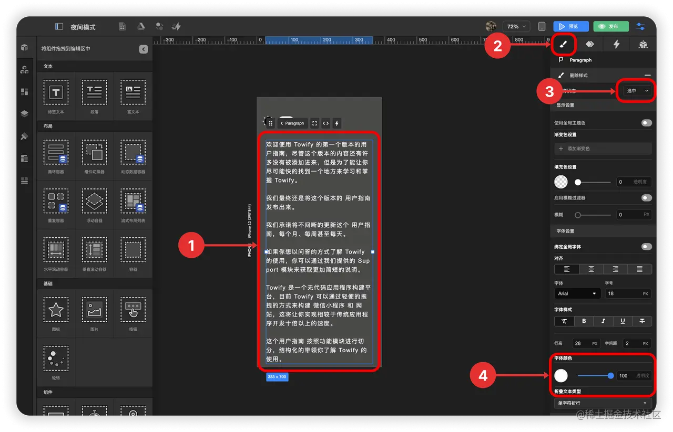Open the stacked cubes components tab in left rail
Image resolution: width=673 pixels, height=432 pixels.
(x=25, y=69)
